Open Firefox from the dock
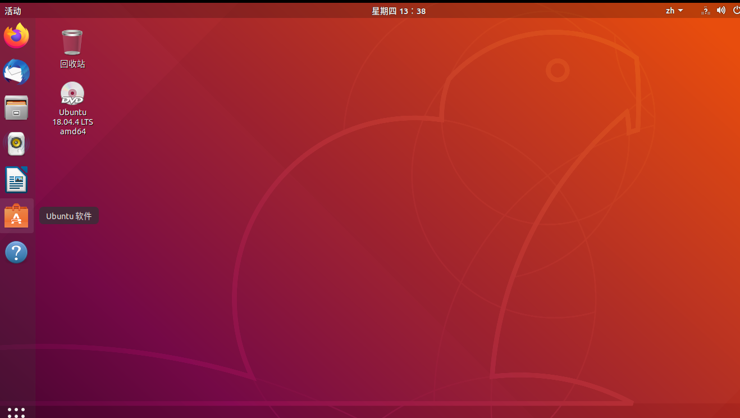 coord(16,35)
